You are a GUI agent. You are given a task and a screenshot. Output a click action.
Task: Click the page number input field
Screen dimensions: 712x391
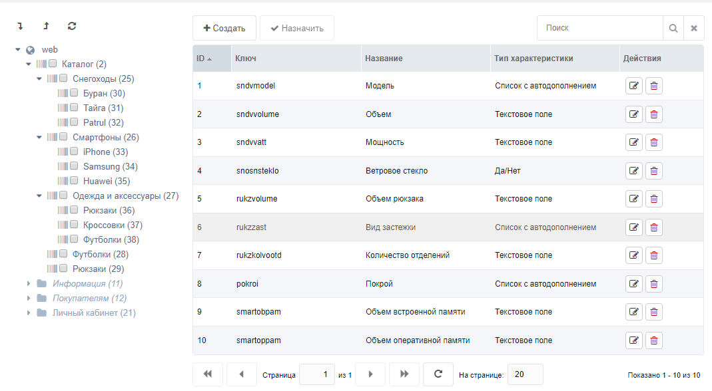317,374
